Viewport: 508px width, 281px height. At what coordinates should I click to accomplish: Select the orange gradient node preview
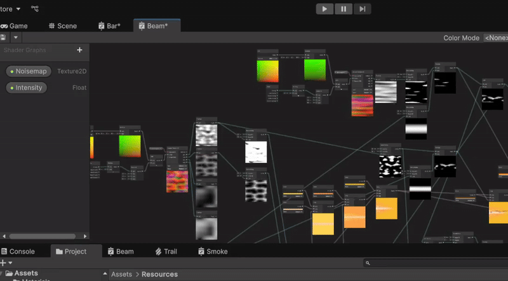tap(355, 217)
